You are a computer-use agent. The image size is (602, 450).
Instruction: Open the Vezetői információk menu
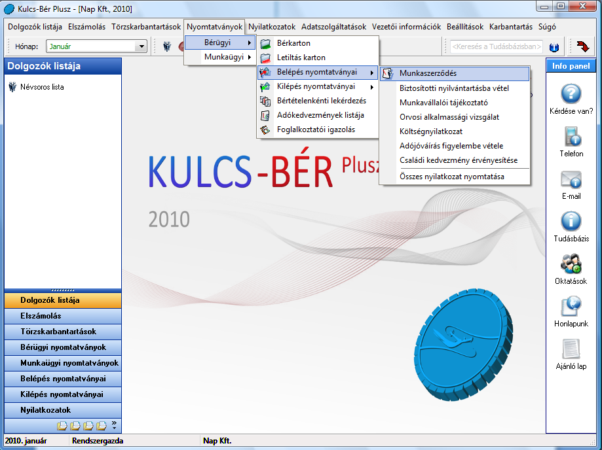coord(406,27)
